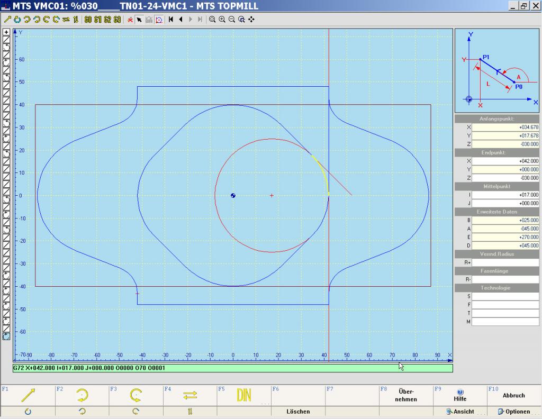
Task: Click the F feed rate Technologie field
Action: [x=505, y=305]
